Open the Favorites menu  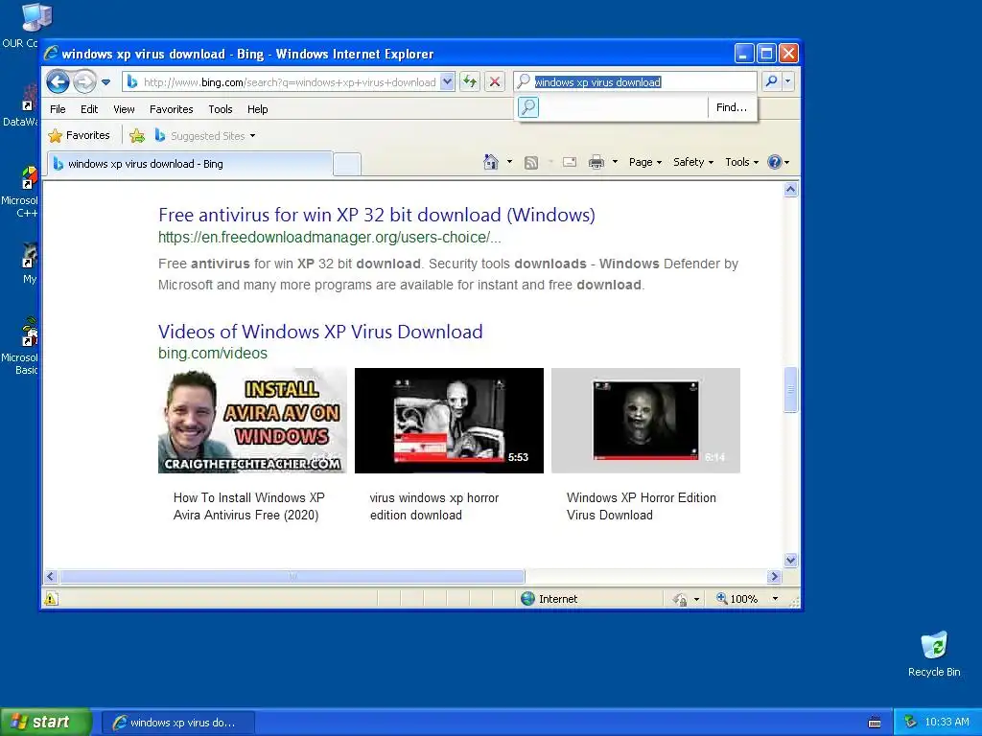pyautogui.click(x=171, y=109)
